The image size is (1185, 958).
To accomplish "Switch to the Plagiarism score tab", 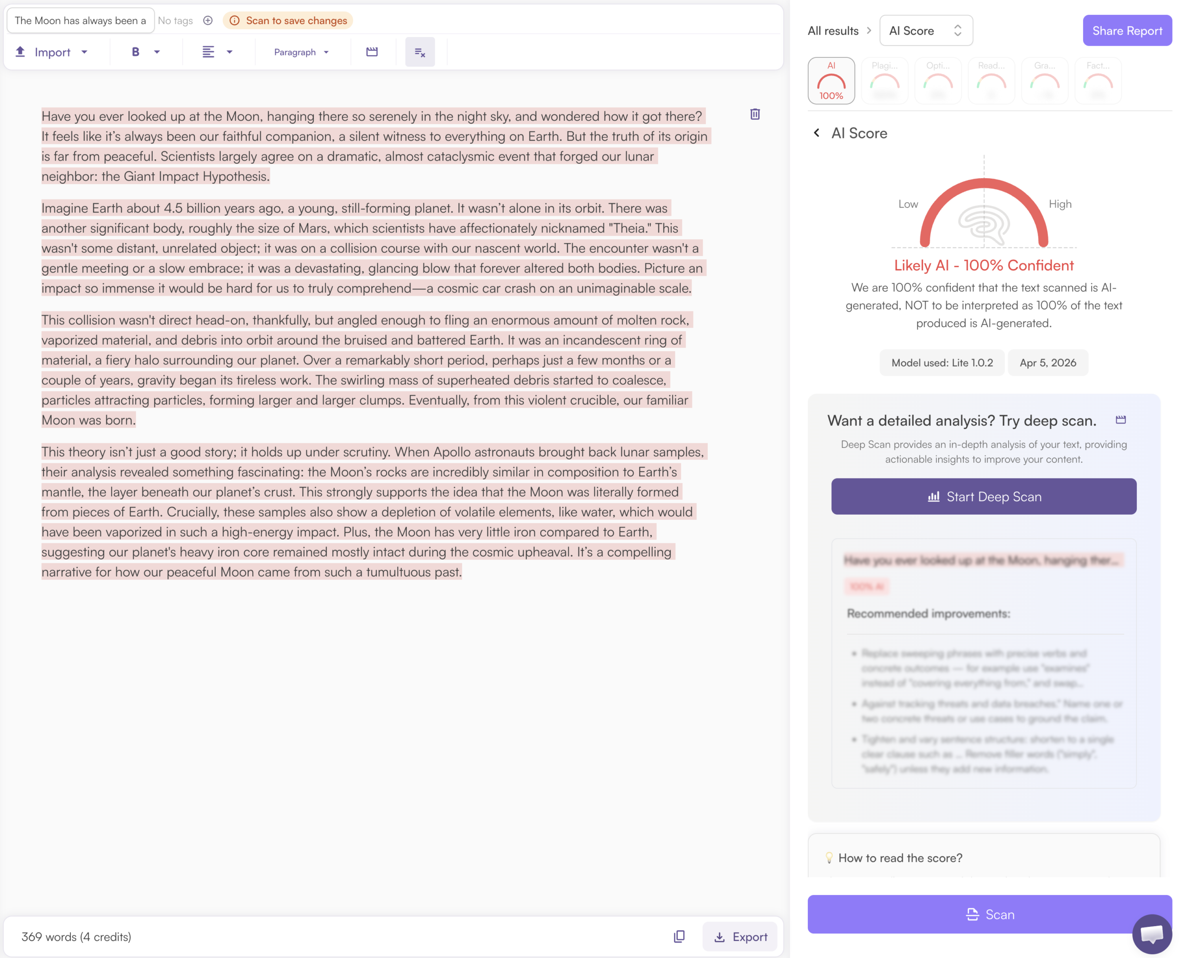I will click(x=884, y=81).
